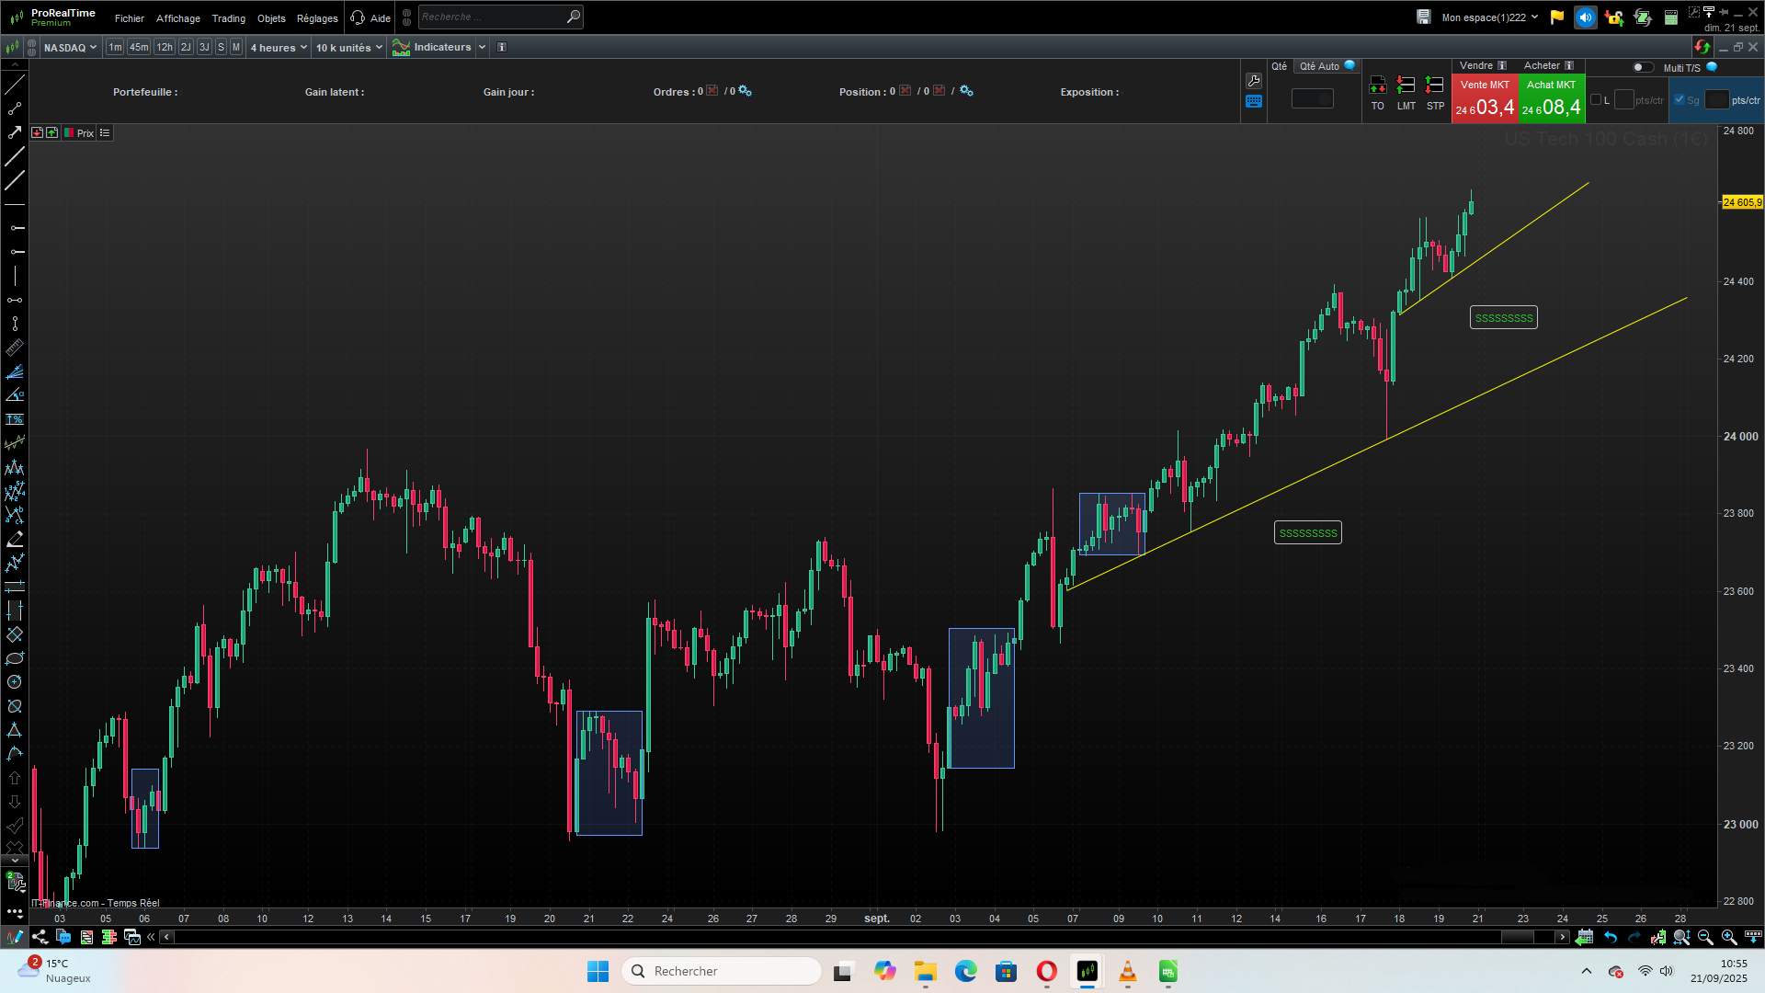Click the Achat MKT buy button
Viewport: 1765px width, 993px height.
click(x=1551, y=99)
